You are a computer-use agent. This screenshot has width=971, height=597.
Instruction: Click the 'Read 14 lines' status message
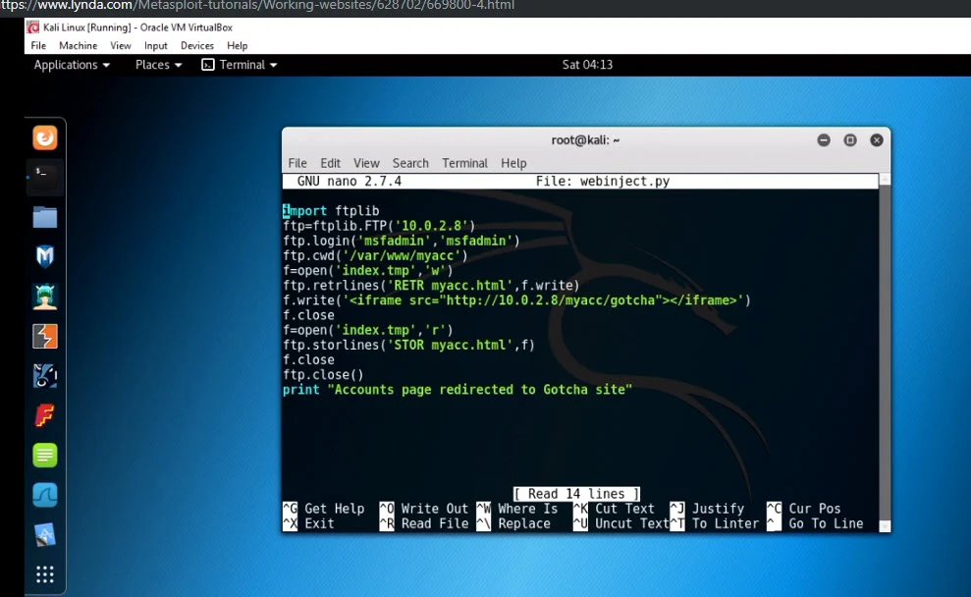pos(576,494)
